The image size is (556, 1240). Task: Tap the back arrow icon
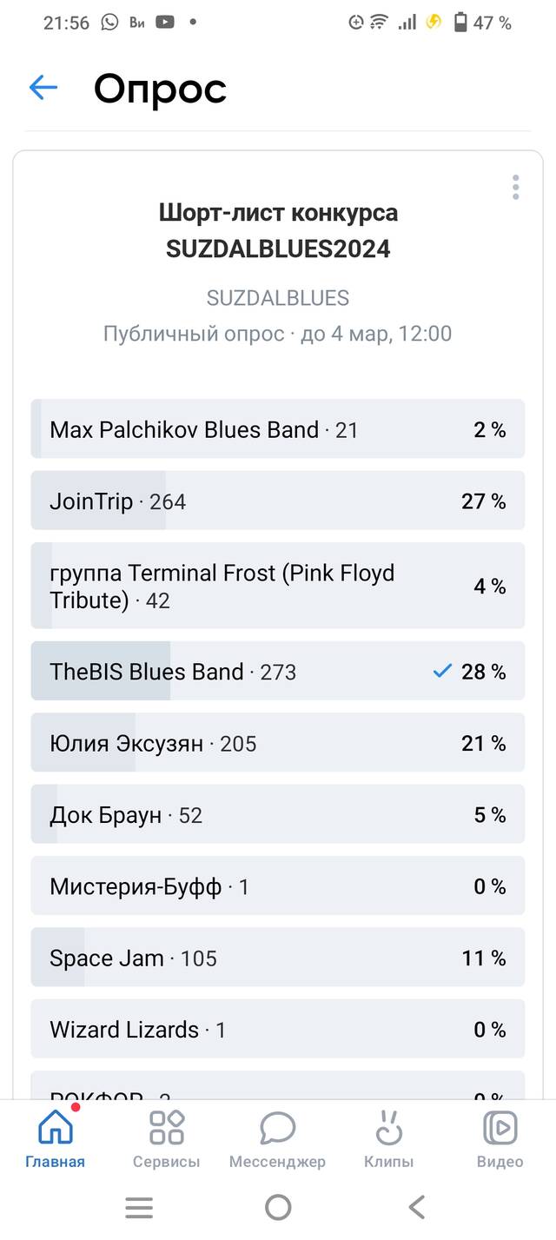click(43, 87)
